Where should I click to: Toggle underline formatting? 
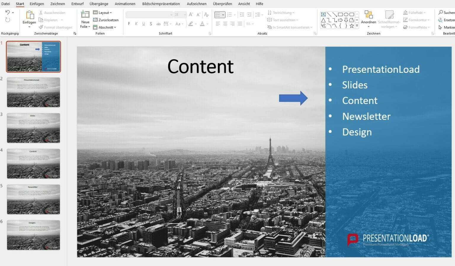point(143,24)
